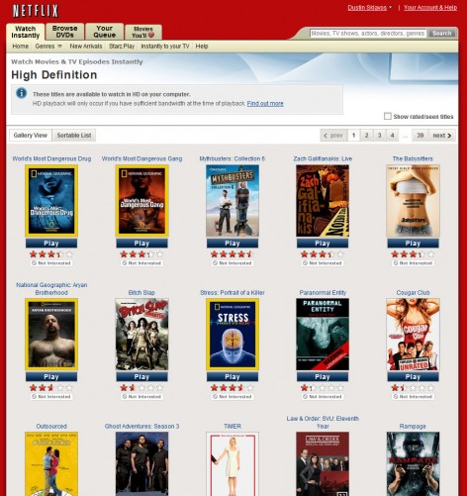467x496 pixels.
Task: Open Starz Play in the sub-navigation
Action: click(122, 47)
